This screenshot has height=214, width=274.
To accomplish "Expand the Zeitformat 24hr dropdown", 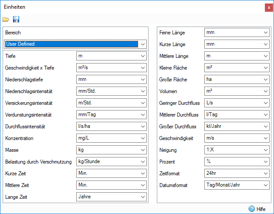I will coord(266,174).
